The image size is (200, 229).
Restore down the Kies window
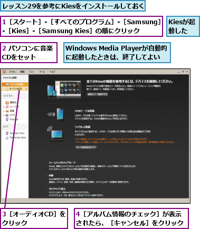183,72
